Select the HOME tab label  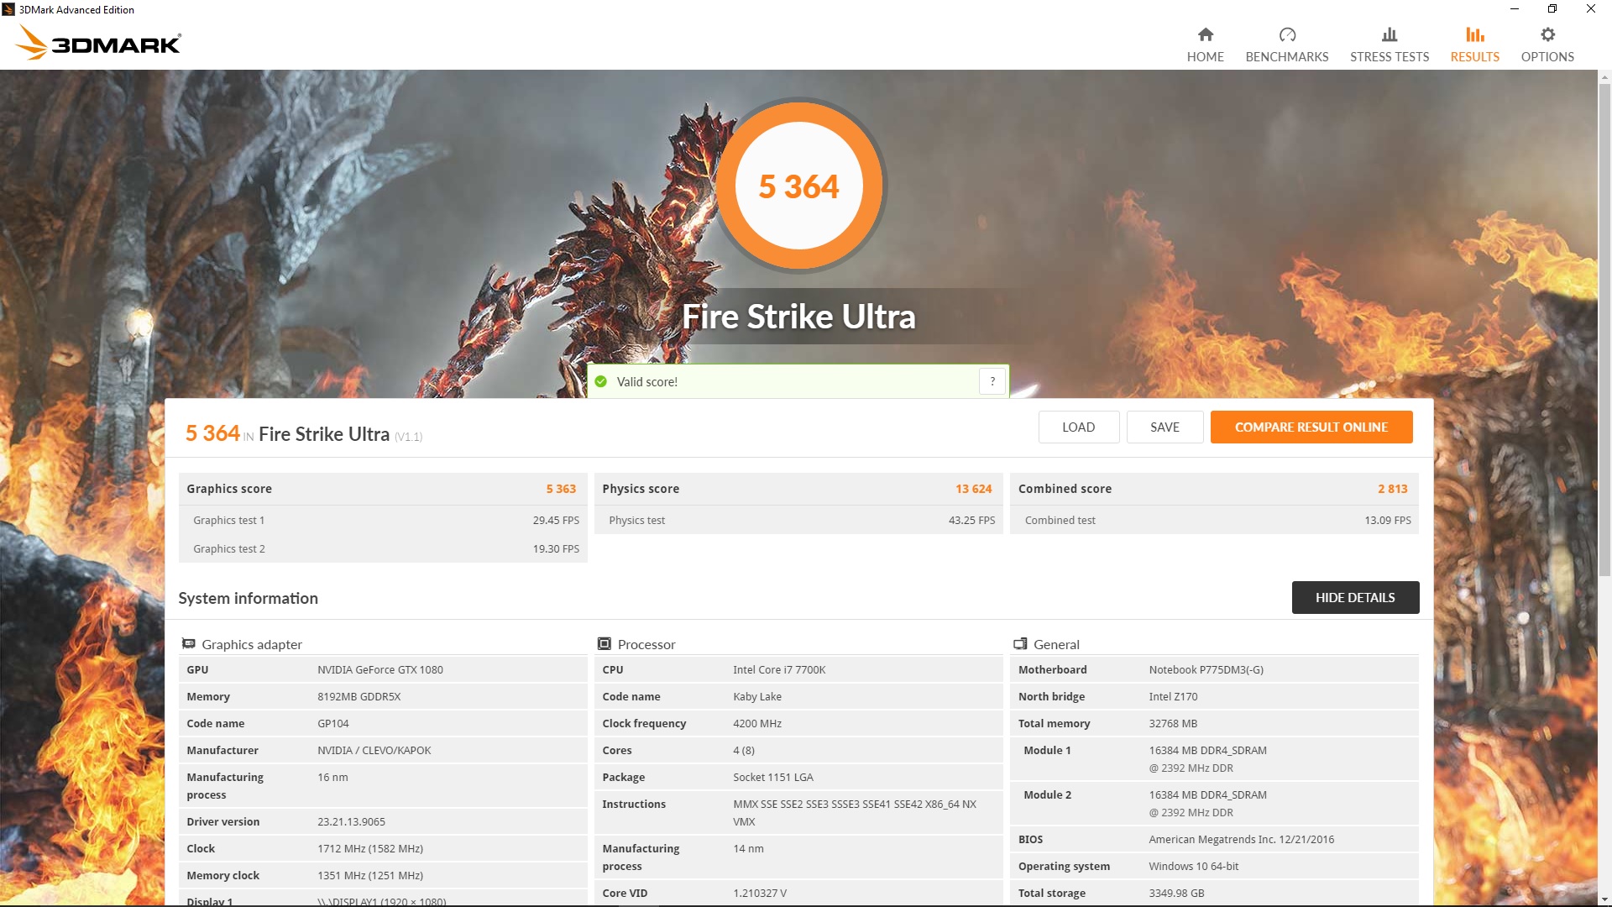pos(1206,56)
